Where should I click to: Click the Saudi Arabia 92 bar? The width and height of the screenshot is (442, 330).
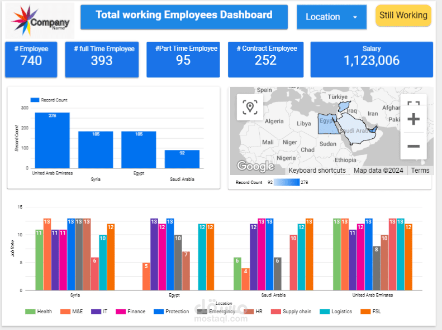pyautogui.click(x=182, y=159)
